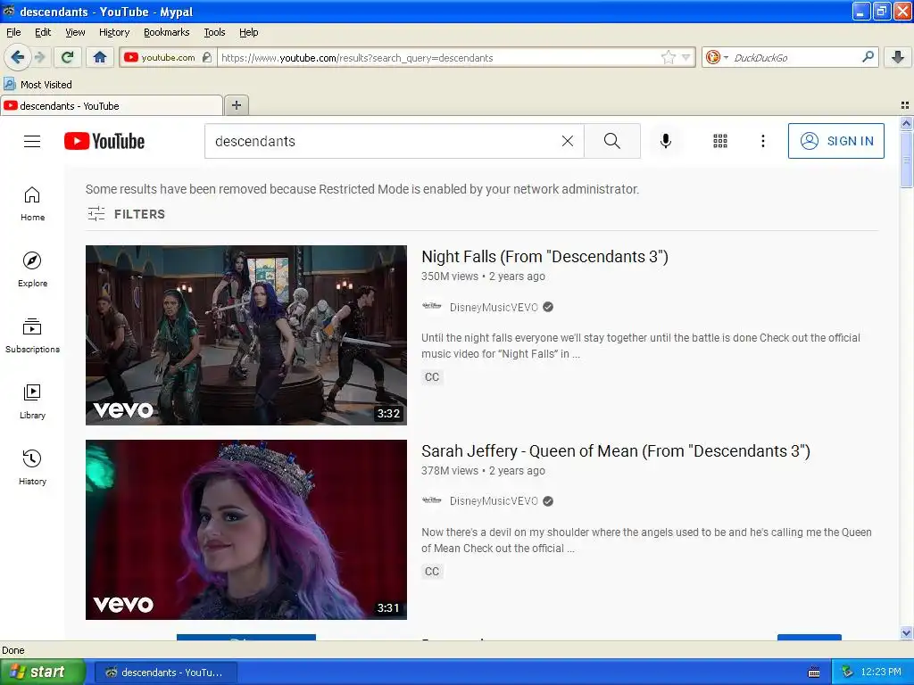This screenshot has width=914, height=685.
Task: Open the Most Visited bookmarks folder
Action: [x=38, y=85]
